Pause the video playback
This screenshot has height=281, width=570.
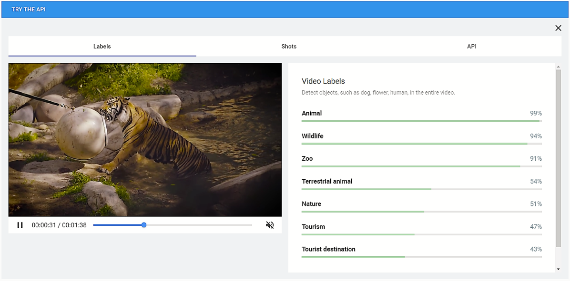pos(20,225)
